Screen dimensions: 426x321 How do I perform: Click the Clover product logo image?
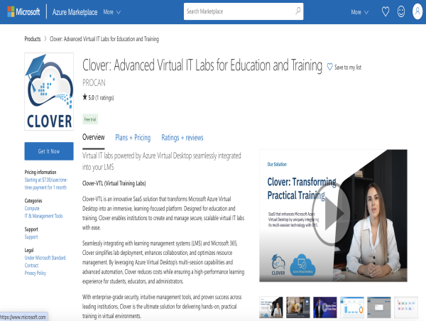click(x=49, y=92)
